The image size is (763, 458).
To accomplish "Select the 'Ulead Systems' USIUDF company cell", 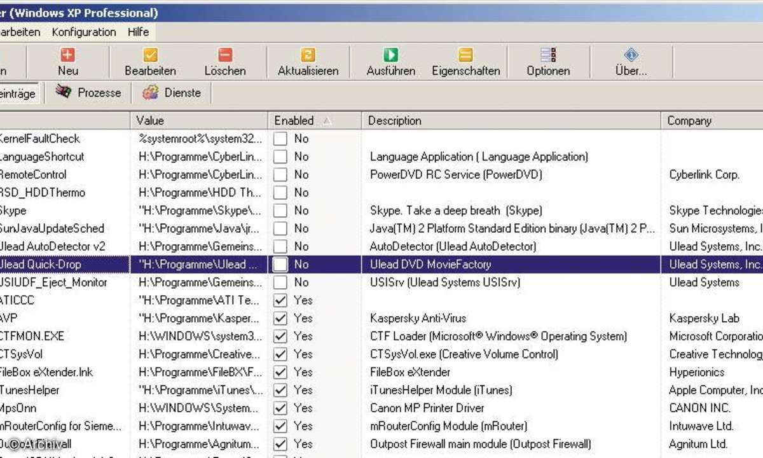I will pos(704,282).
